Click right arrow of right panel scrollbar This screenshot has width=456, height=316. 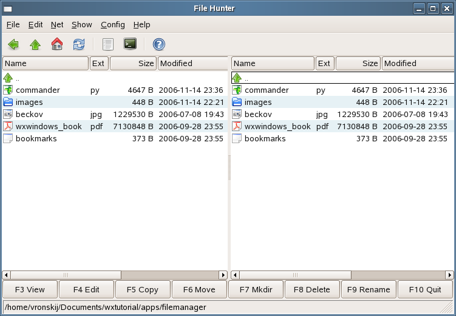click(x=451, y=275)
